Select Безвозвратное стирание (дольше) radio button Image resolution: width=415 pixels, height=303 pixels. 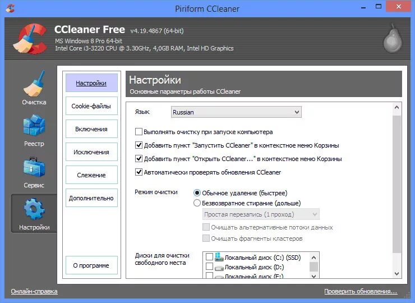(x=197, y=203)
